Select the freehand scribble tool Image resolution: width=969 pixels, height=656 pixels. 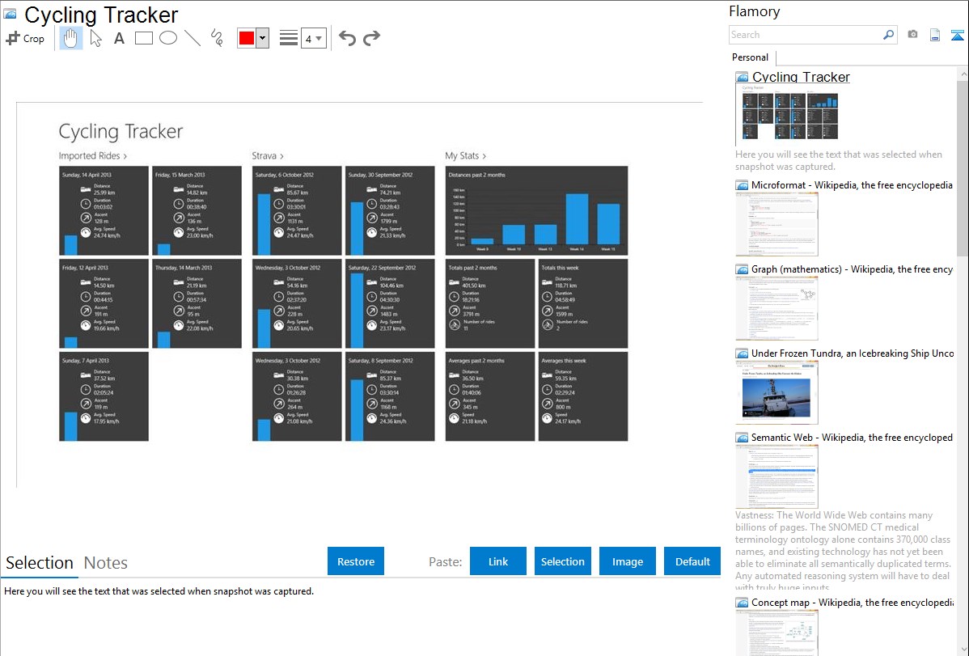click(x=217, y=38)
